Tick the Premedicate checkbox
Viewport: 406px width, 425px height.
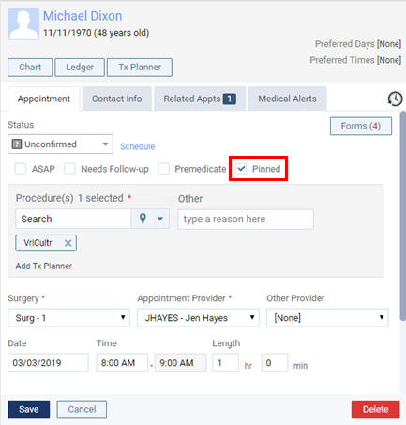164,169
